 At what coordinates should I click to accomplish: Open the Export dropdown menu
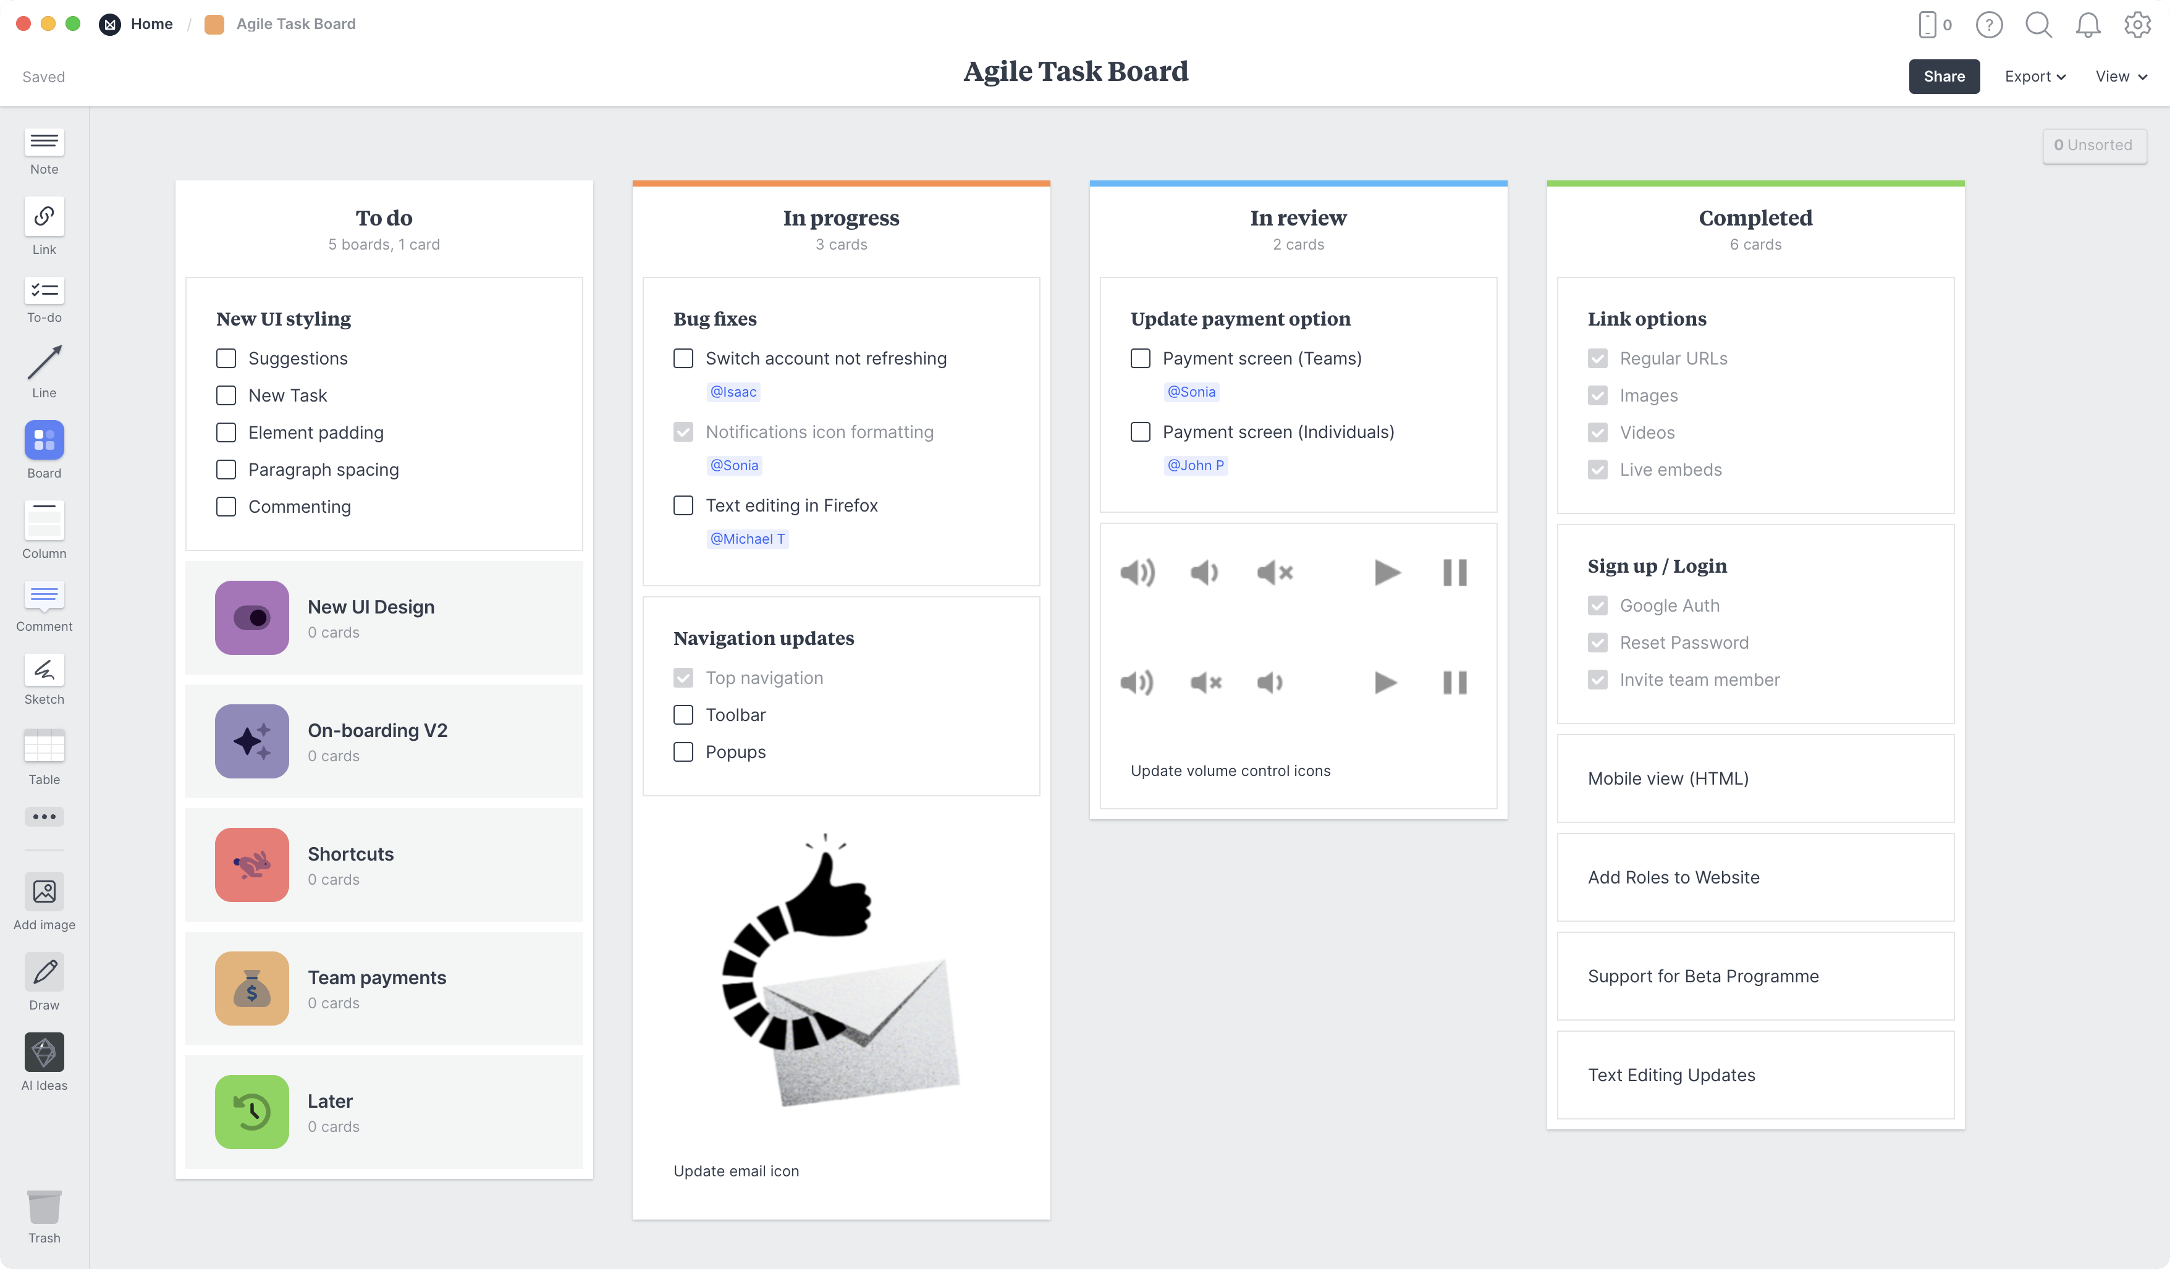coord(2034,75)
